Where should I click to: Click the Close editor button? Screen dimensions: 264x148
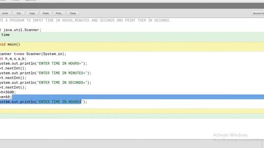pos(73,13)
